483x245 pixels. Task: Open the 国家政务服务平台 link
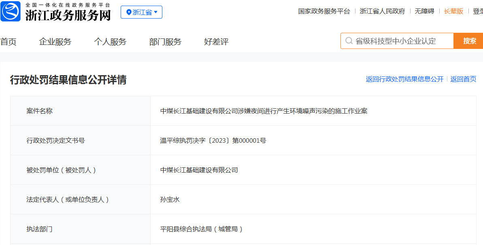pyautogui.click(x=324, y=11)
